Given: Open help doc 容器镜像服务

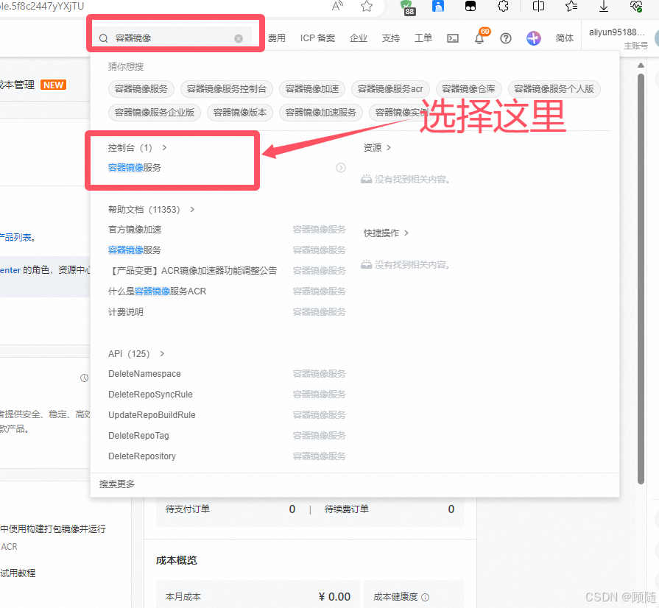Looking at the screenshot, I should click(135, 250).
